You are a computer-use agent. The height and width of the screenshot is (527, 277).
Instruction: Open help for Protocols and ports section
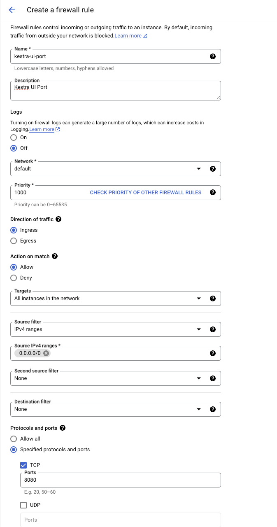[x=62, y=428]
